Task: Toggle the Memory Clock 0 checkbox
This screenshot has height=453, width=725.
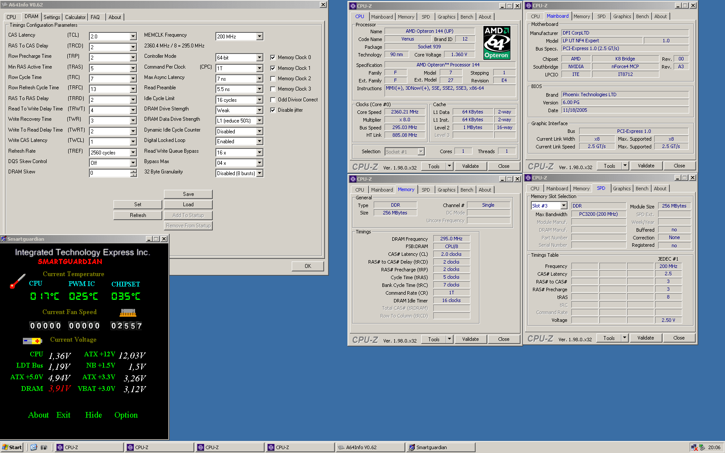Action: click(273, 57)
